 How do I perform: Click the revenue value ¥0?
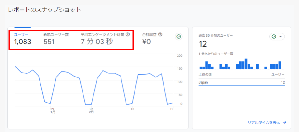pos(146,42)
